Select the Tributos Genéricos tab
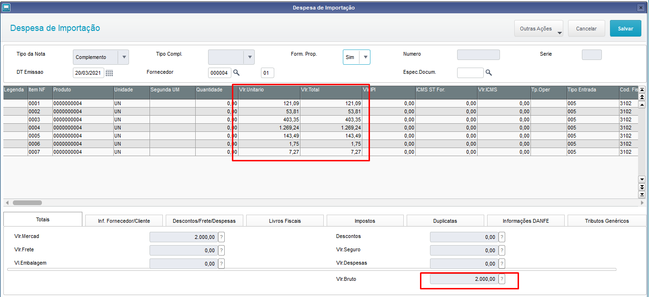Image resolution: width=649 pixels, height=297 pixels. [606, 221]
